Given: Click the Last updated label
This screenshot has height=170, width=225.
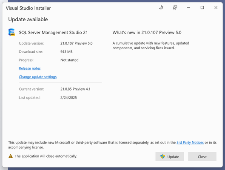Looking at the screenshot, I should click(x=29, y=98).
